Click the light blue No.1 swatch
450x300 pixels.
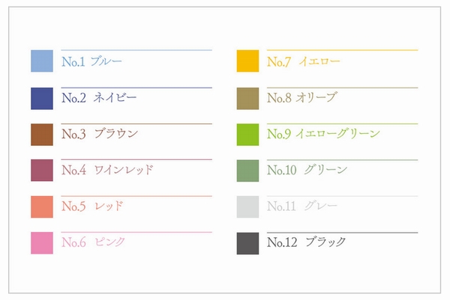coord(41,61)
